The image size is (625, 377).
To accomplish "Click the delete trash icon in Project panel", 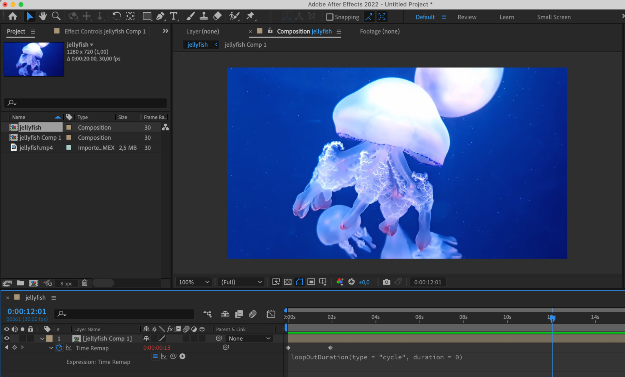I will tap(84, 283).
